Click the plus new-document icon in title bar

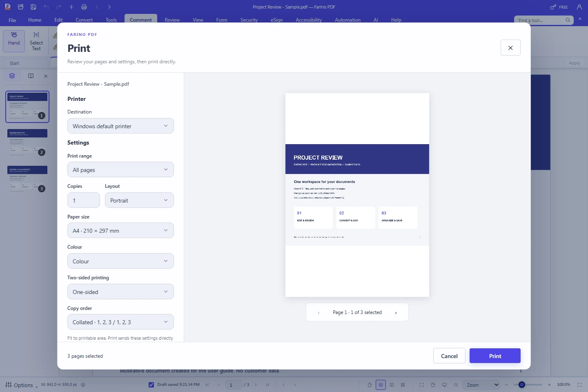point(71,7)
